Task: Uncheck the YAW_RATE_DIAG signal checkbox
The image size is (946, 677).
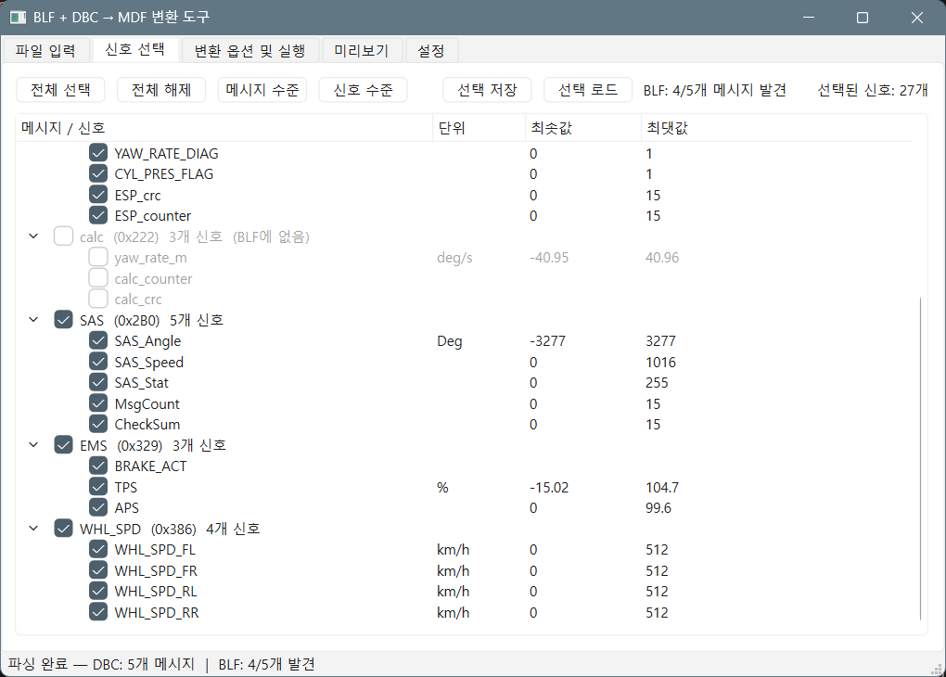Action: 98,153
